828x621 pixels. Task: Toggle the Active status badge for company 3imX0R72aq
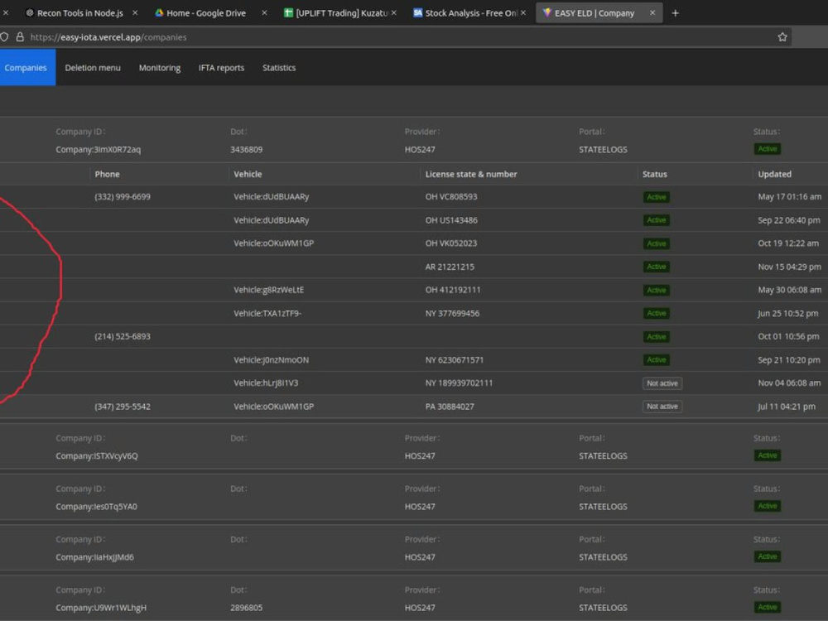tap(767, 149)
